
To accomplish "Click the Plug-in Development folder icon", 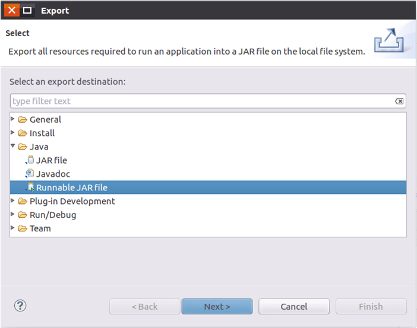I will pos(23,201).
